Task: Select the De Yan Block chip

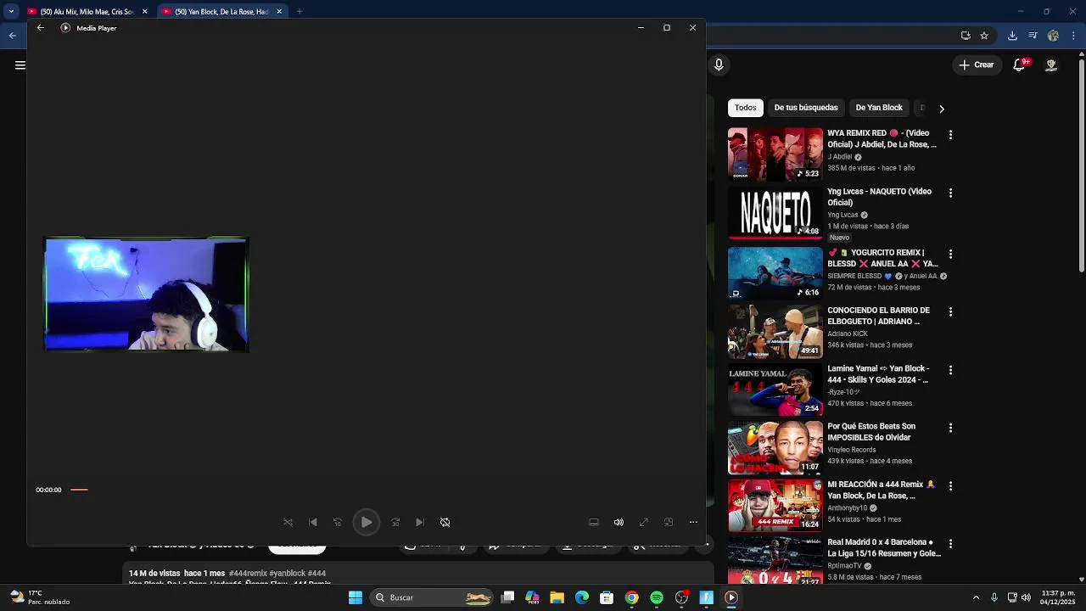Action: click(879, 108)
